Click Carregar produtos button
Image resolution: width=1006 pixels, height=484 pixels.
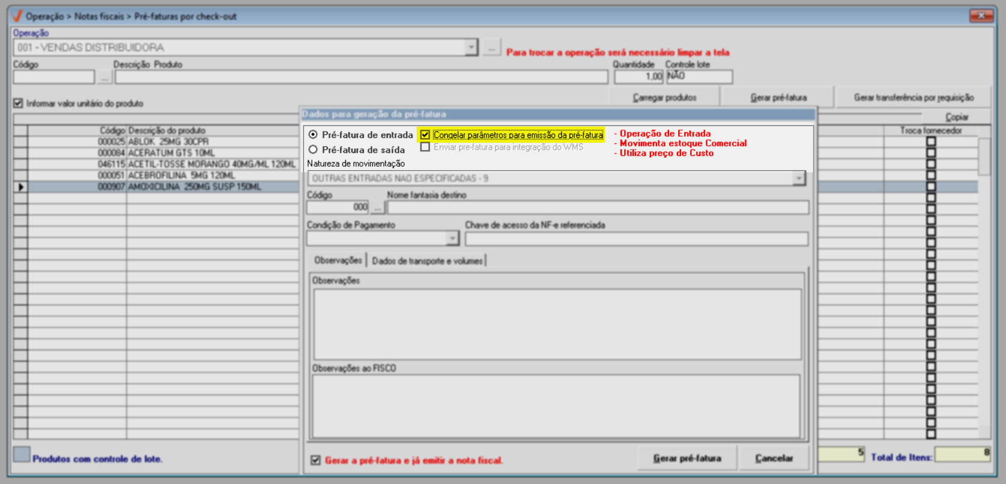[665, 97]
